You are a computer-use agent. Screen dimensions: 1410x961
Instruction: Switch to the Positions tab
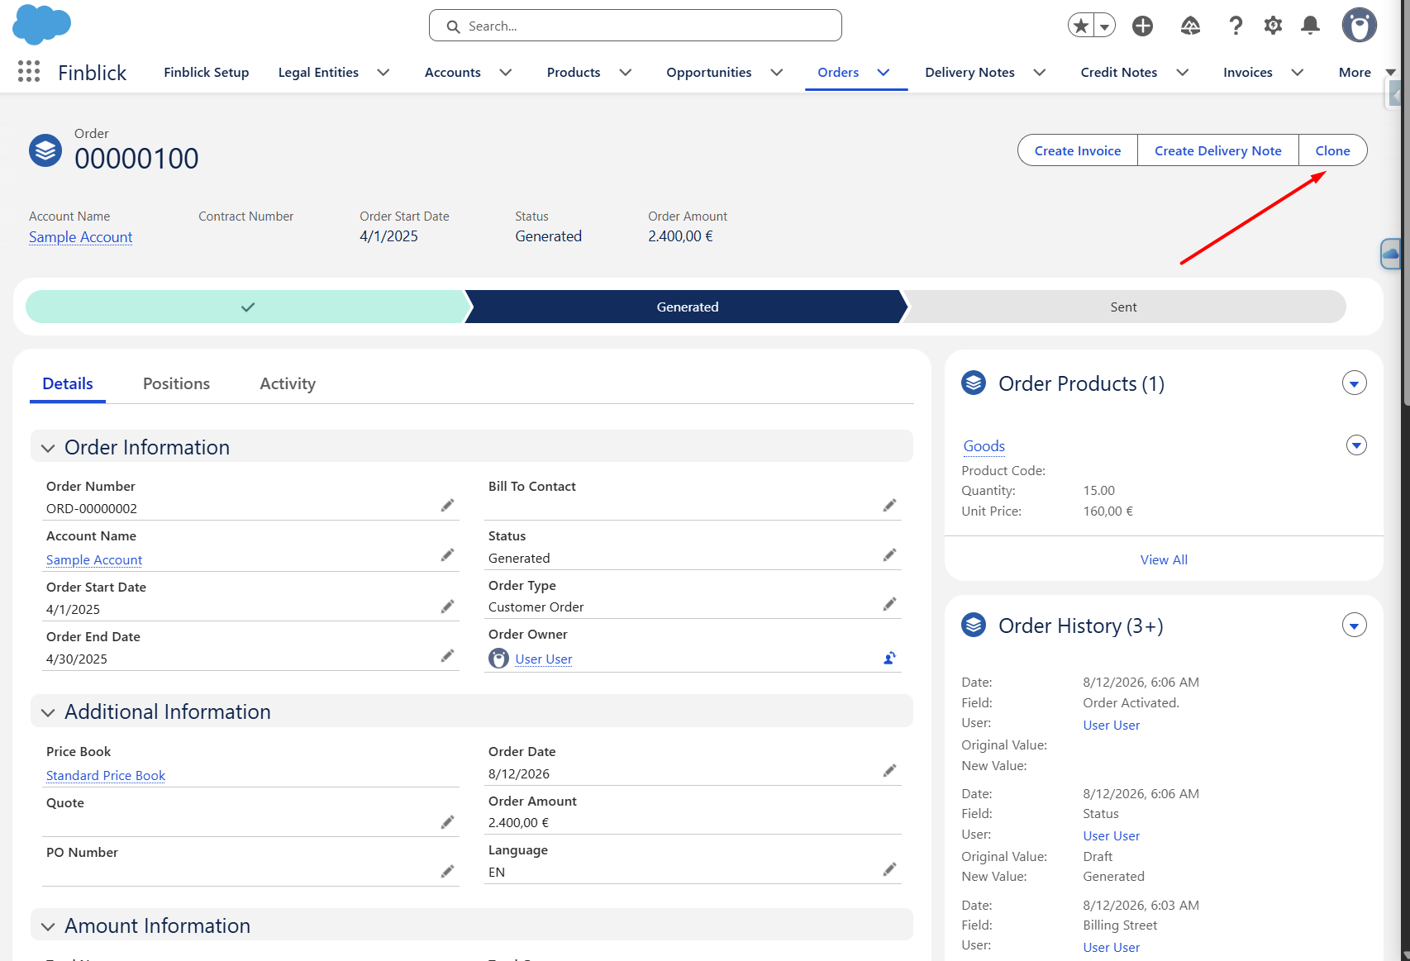click(x=176, y=383)
